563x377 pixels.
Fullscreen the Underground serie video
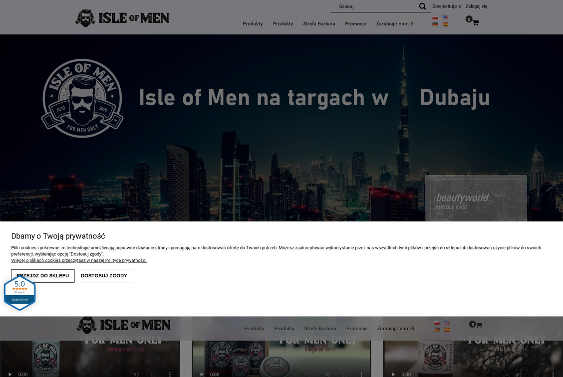coord(153,374)
